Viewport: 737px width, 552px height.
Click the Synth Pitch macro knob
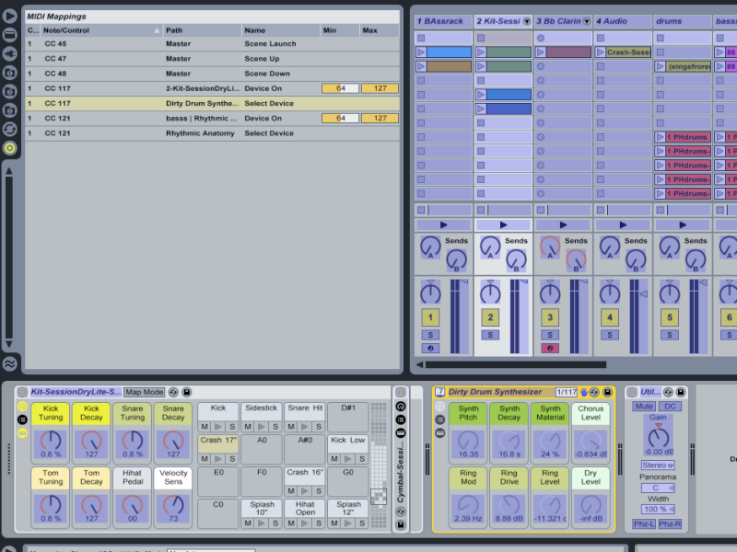(469, 439)
